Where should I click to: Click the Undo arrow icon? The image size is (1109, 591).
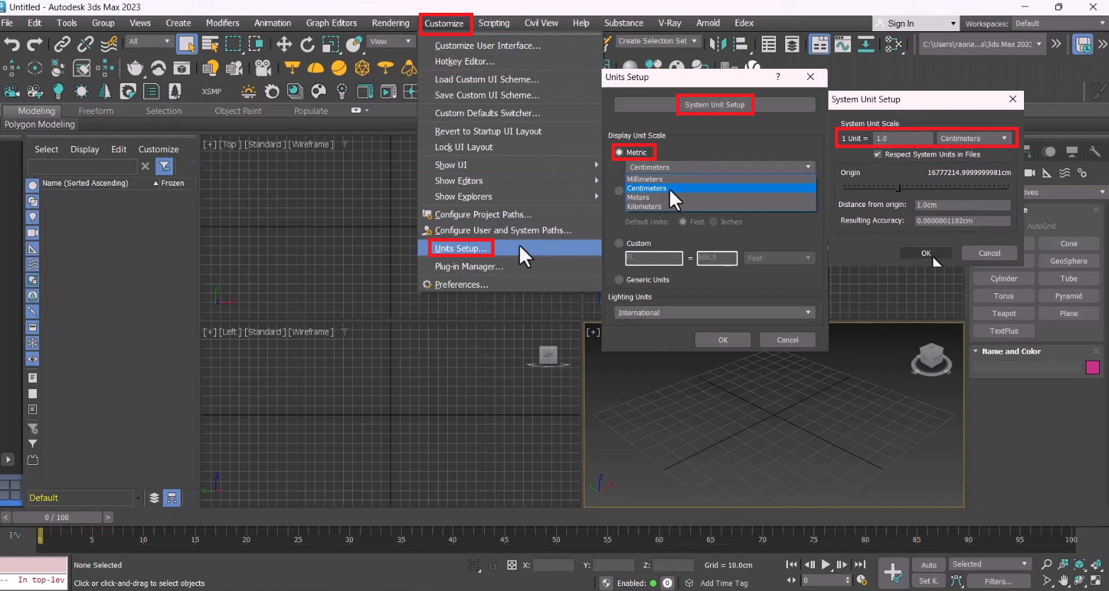click(x=11, y=45)
